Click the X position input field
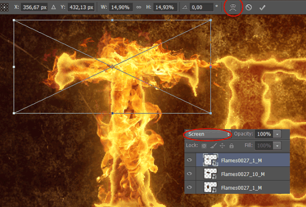Screen dimensions: 306x207 point(34,7)
